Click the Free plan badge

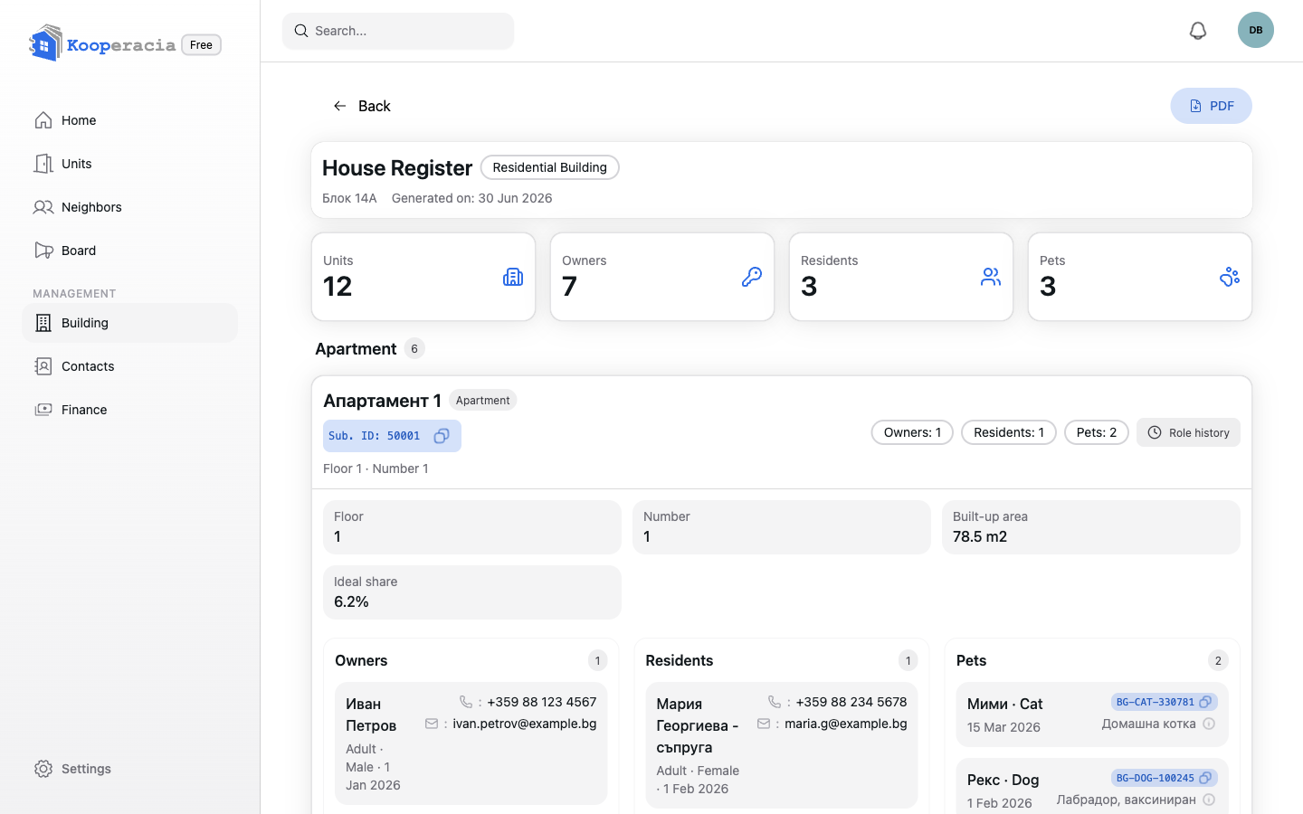tap(202, 44)
